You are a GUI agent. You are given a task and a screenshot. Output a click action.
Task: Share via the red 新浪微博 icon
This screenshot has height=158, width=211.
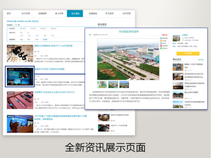161,46
